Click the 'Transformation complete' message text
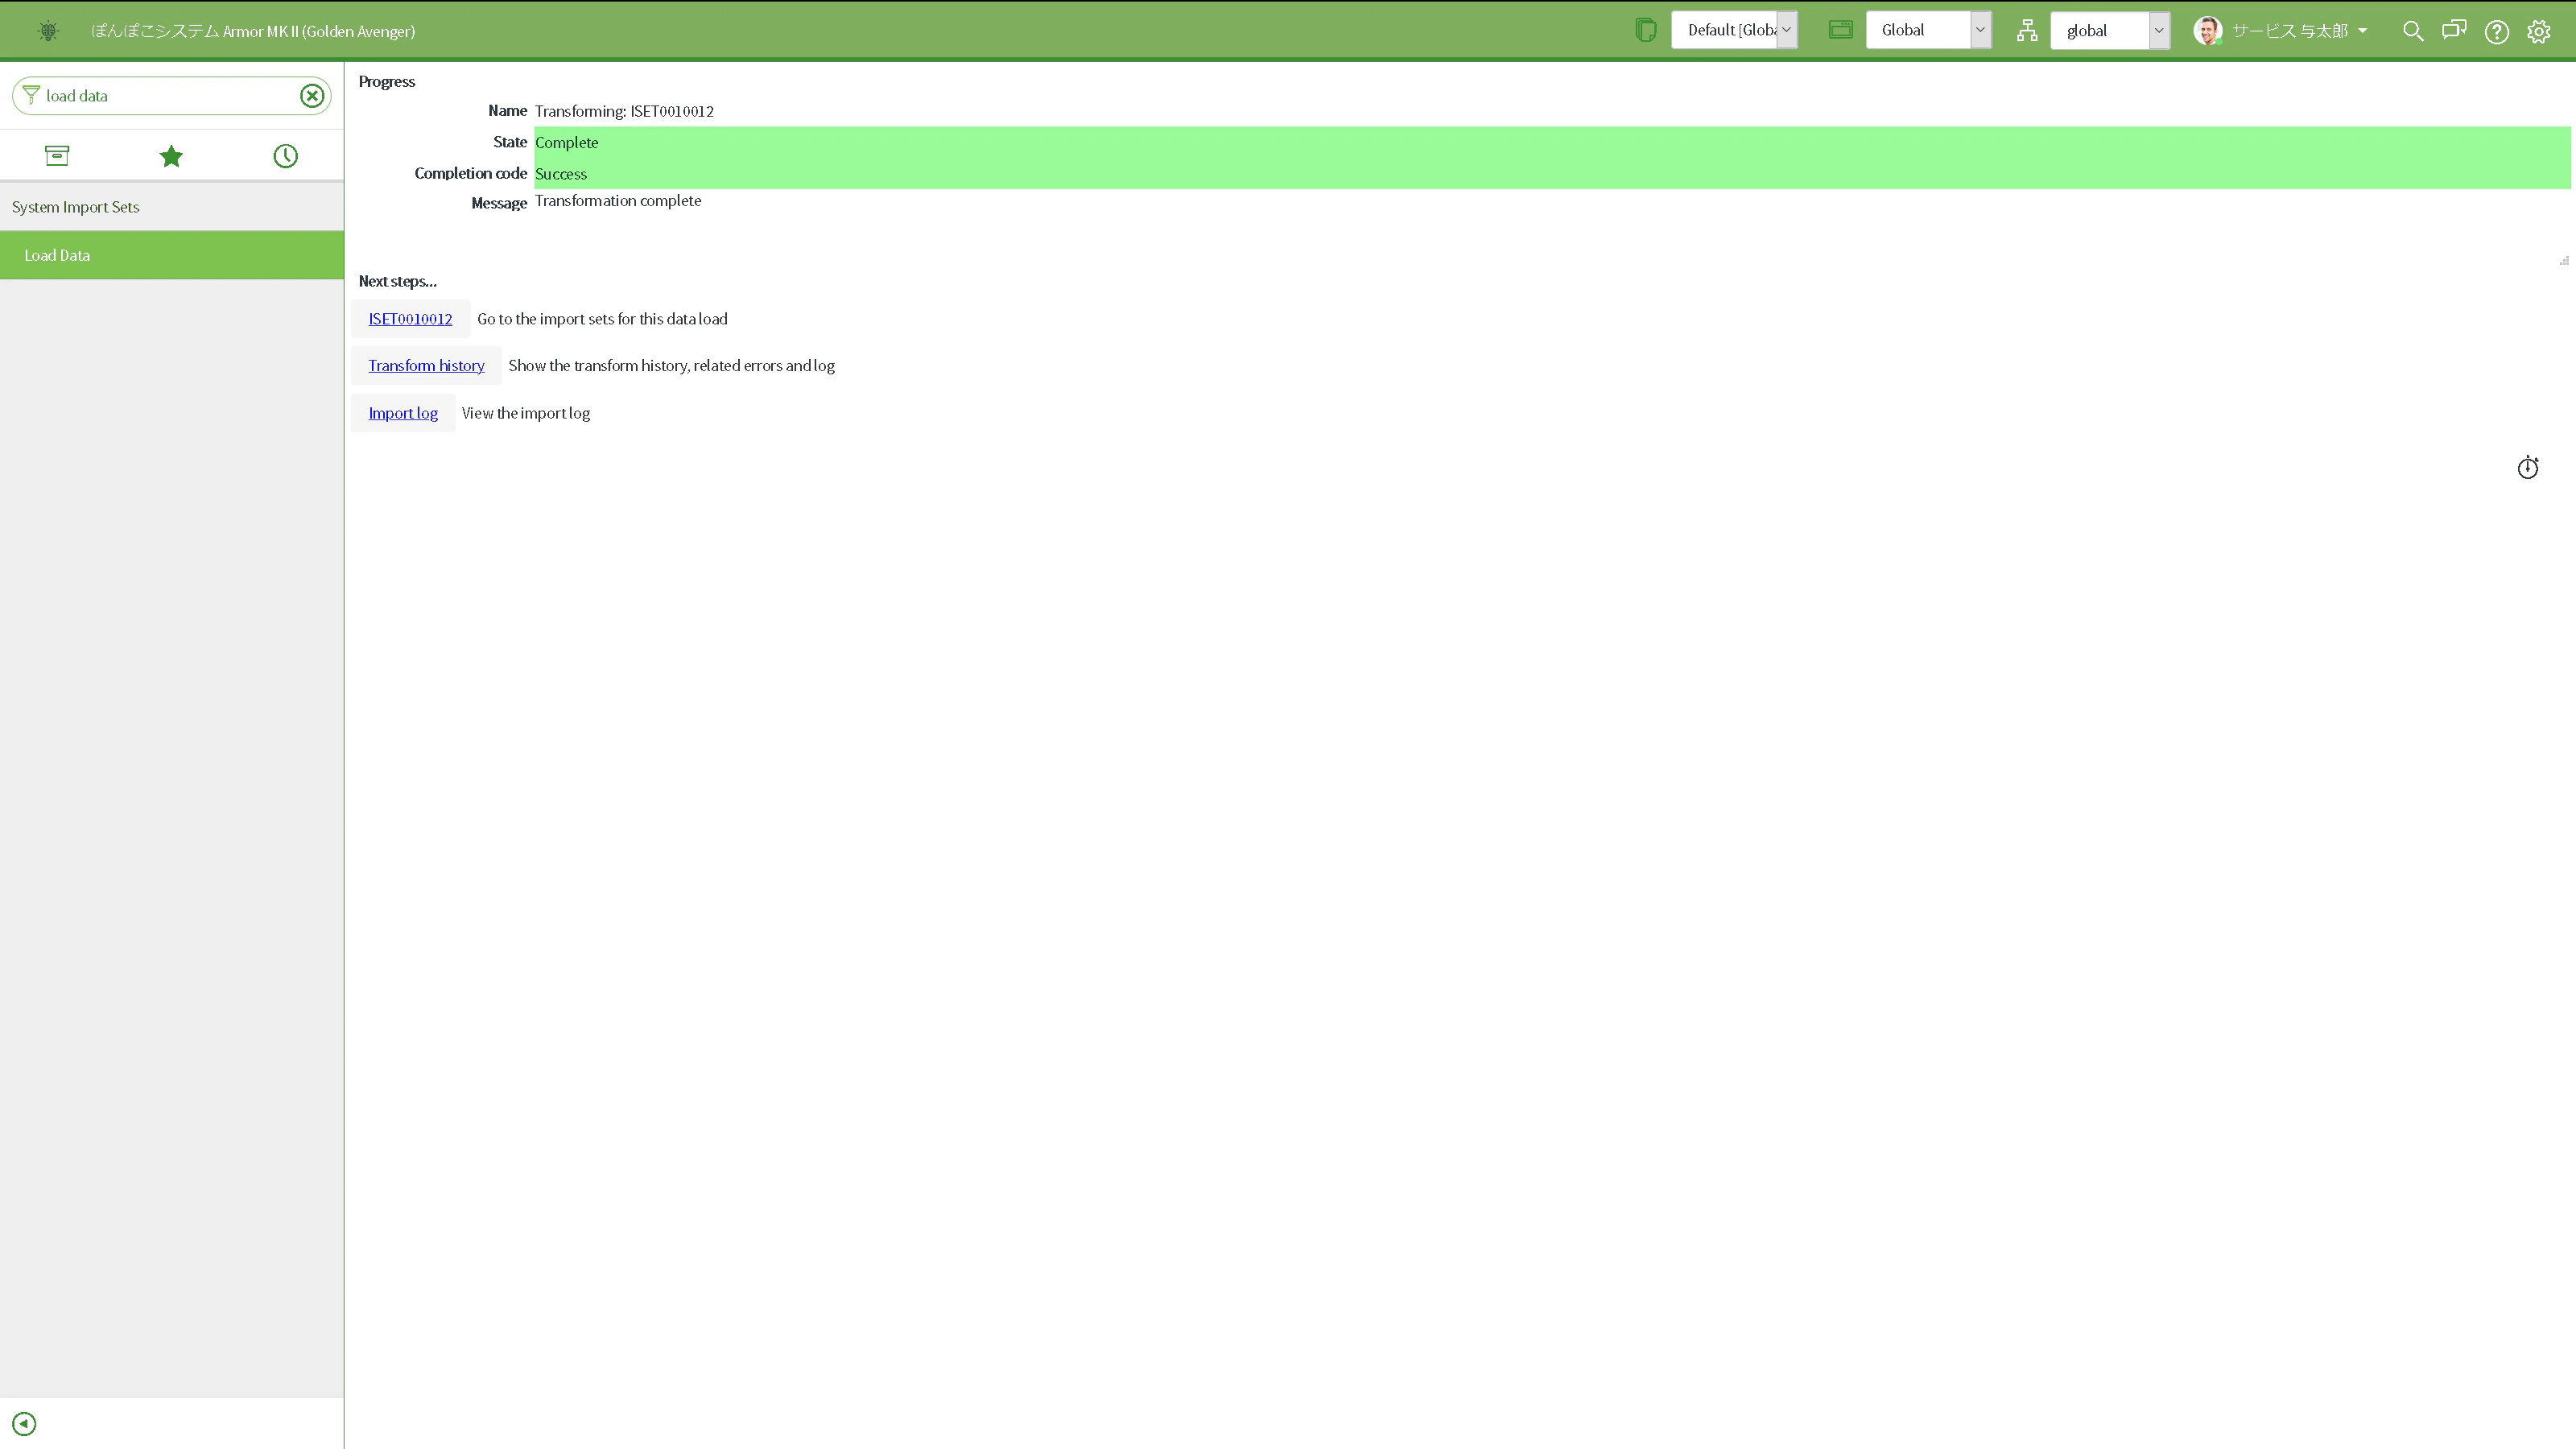Viewport: 2576px width, 1449px height. click(618, 201)
